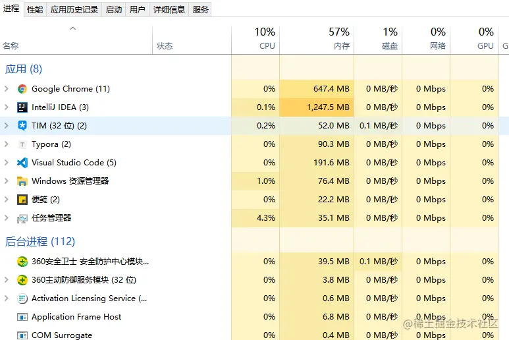Click the 39.5 MB memory cell

tap(317, 262)
